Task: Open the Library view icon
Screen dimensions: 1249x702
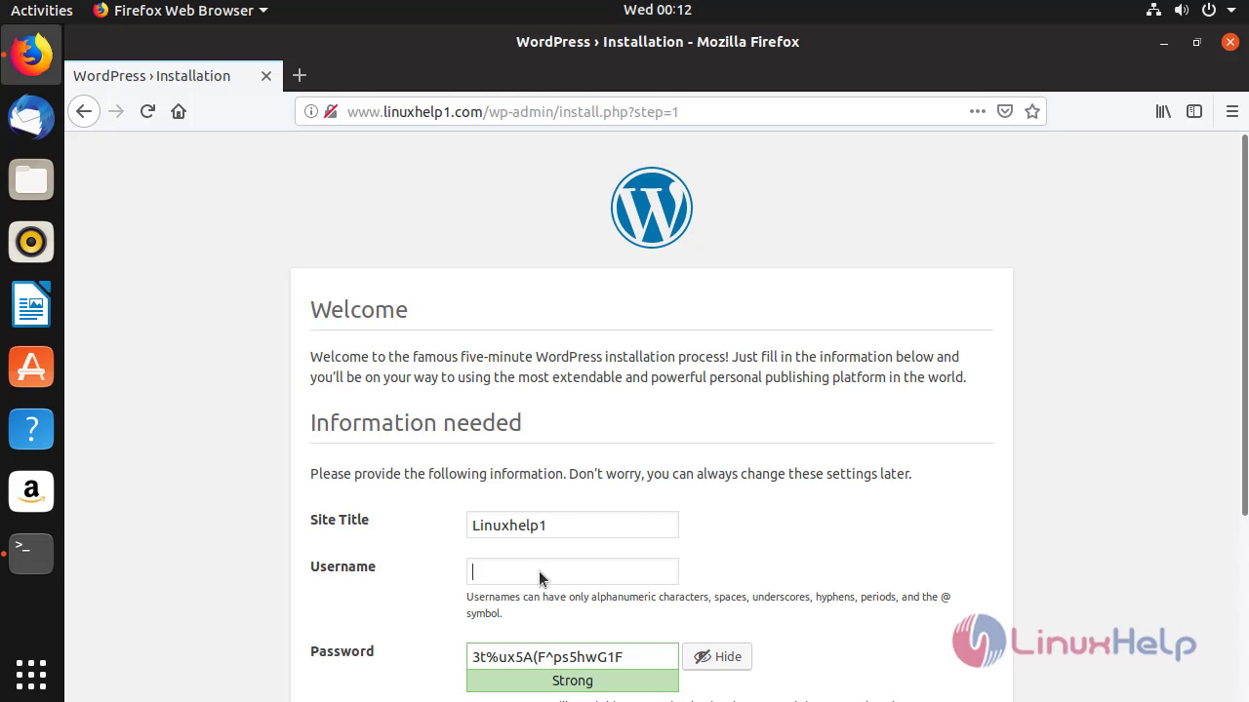Action: pyautogui.click(x=1163, y=111)
